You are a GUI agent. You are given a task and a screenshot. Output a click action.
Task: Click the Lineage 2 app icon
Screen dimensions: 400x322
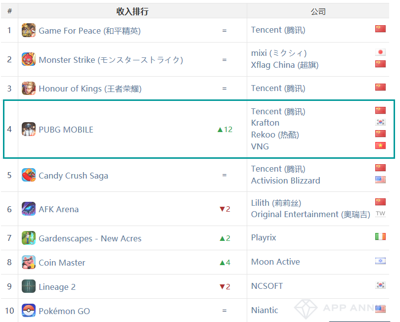point(29,286)
